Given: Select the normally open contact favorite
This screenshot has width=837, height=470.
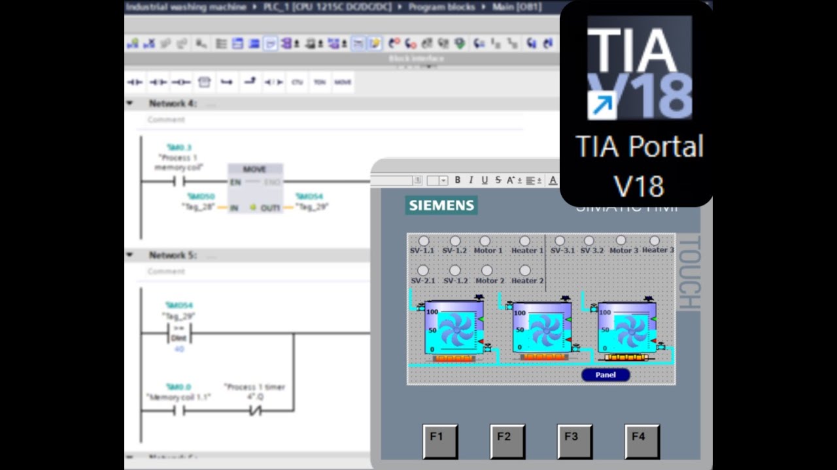Looking at the screenshot, I should [135, 82].
